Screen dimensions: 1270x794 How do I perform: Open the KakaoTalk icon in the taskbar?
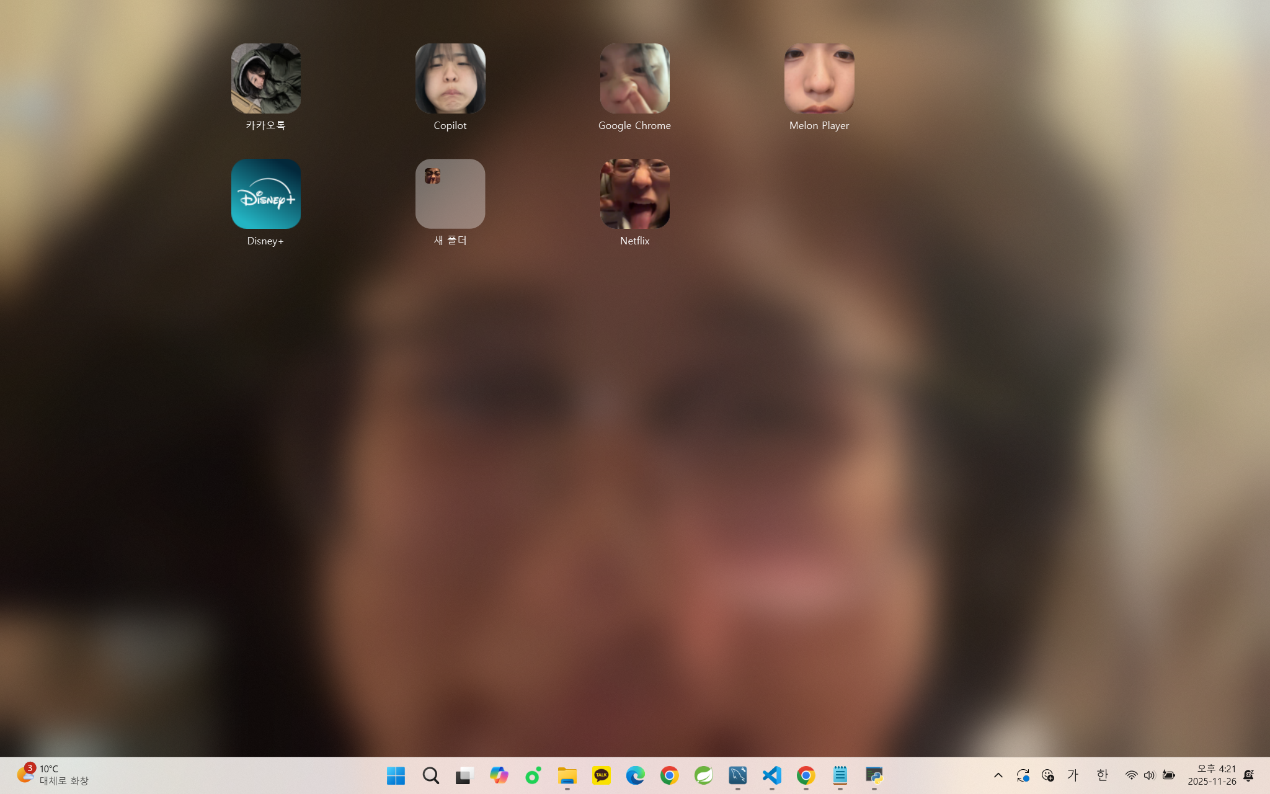[x=601, y=775]
